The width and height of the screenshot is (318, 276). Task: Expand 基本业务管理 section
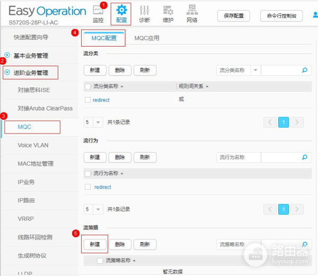point(7,55)
